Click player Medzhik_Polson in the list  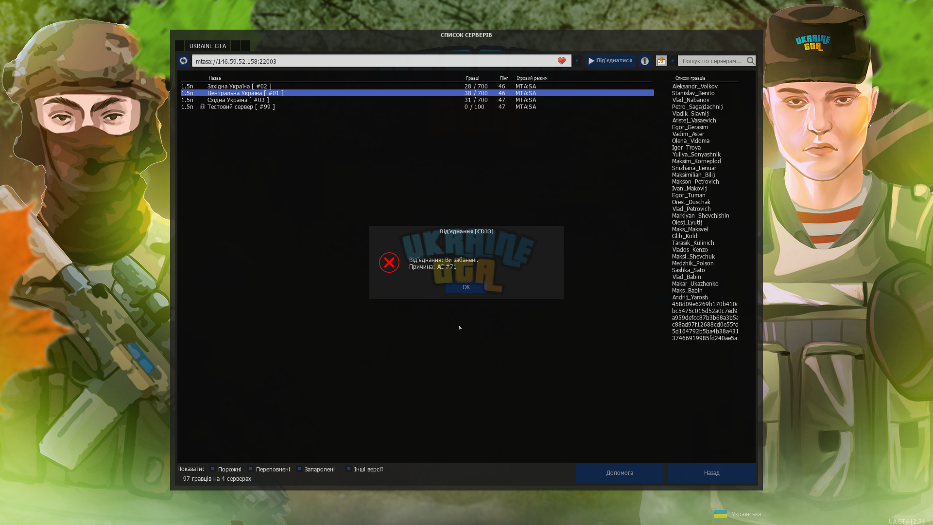693,263
